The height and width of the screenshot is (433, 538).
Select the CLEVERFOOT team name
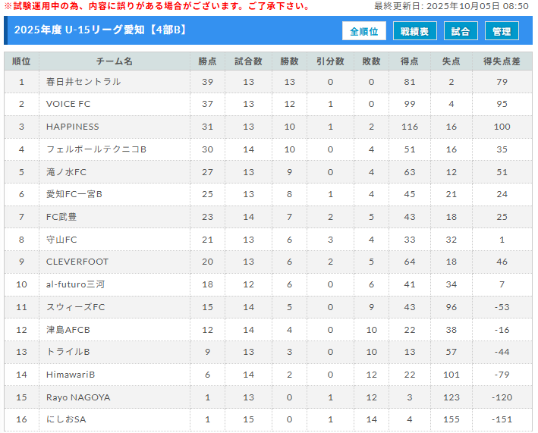pyautogui.click(x=77, y=262)
